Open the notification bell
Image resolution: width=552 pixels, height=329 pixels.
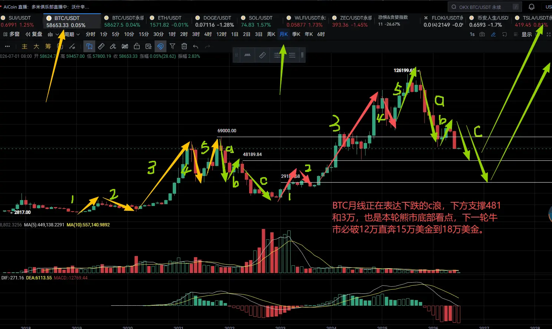point(531,7)
